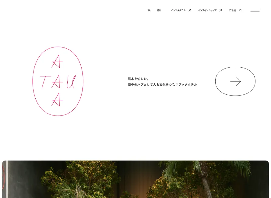This screenshot has width=271, height=198.
Task: Click the arrow icon beside ご予約
Action: [x=240, y=10]
